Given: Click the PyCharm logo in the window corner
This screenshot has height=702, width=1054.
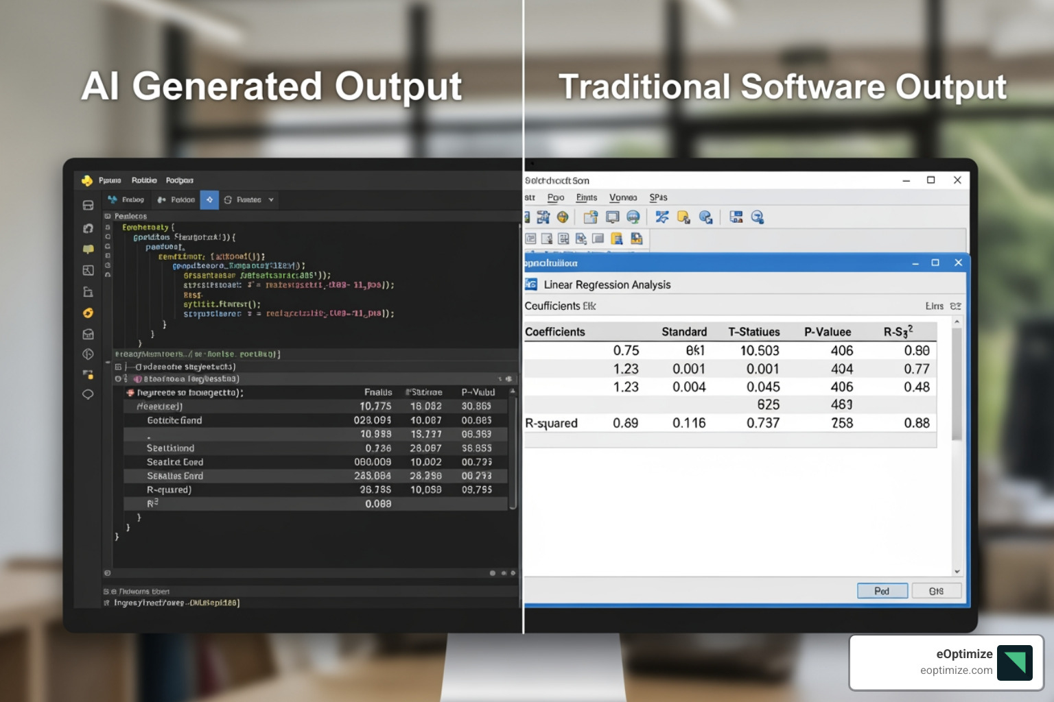Looking at the screenshot, I should pyautogui.click(x=88, y=180).
